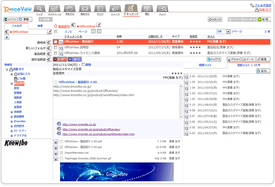Uncheck the ImportMembers.txt checkbox
The width and height of the screenshot is (275, 187).
point(61,153)
